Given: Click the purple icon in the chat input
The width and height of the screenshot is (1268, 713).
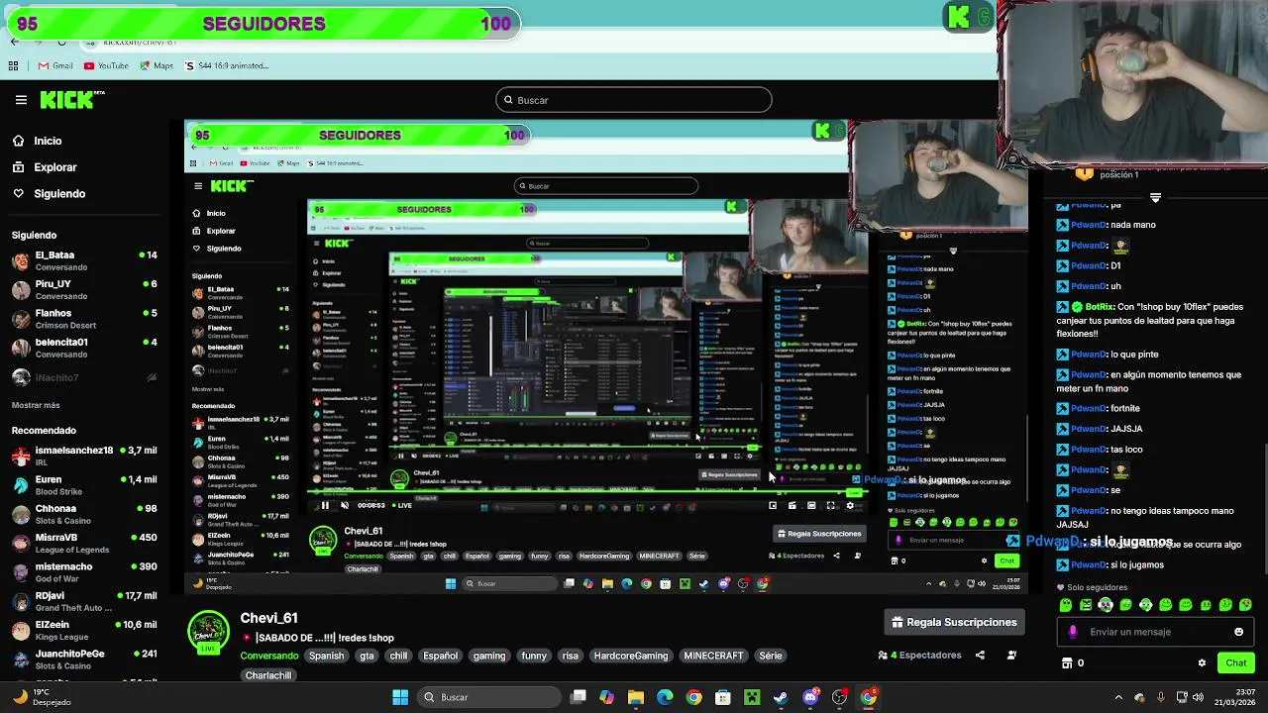Looking at the screenshot, I should tap(1073, 632).
